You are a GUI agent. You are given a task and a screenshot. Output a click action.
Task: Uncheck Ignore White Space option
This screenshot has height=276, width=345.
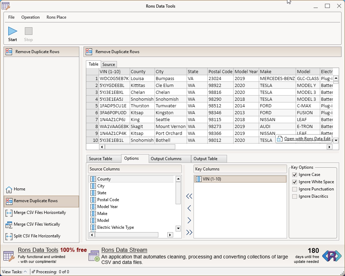[295, 182]
